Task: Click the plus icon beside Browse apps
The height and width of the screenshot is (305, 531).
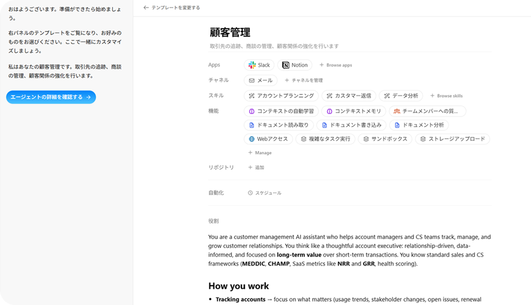Action: tap(322, 65)
